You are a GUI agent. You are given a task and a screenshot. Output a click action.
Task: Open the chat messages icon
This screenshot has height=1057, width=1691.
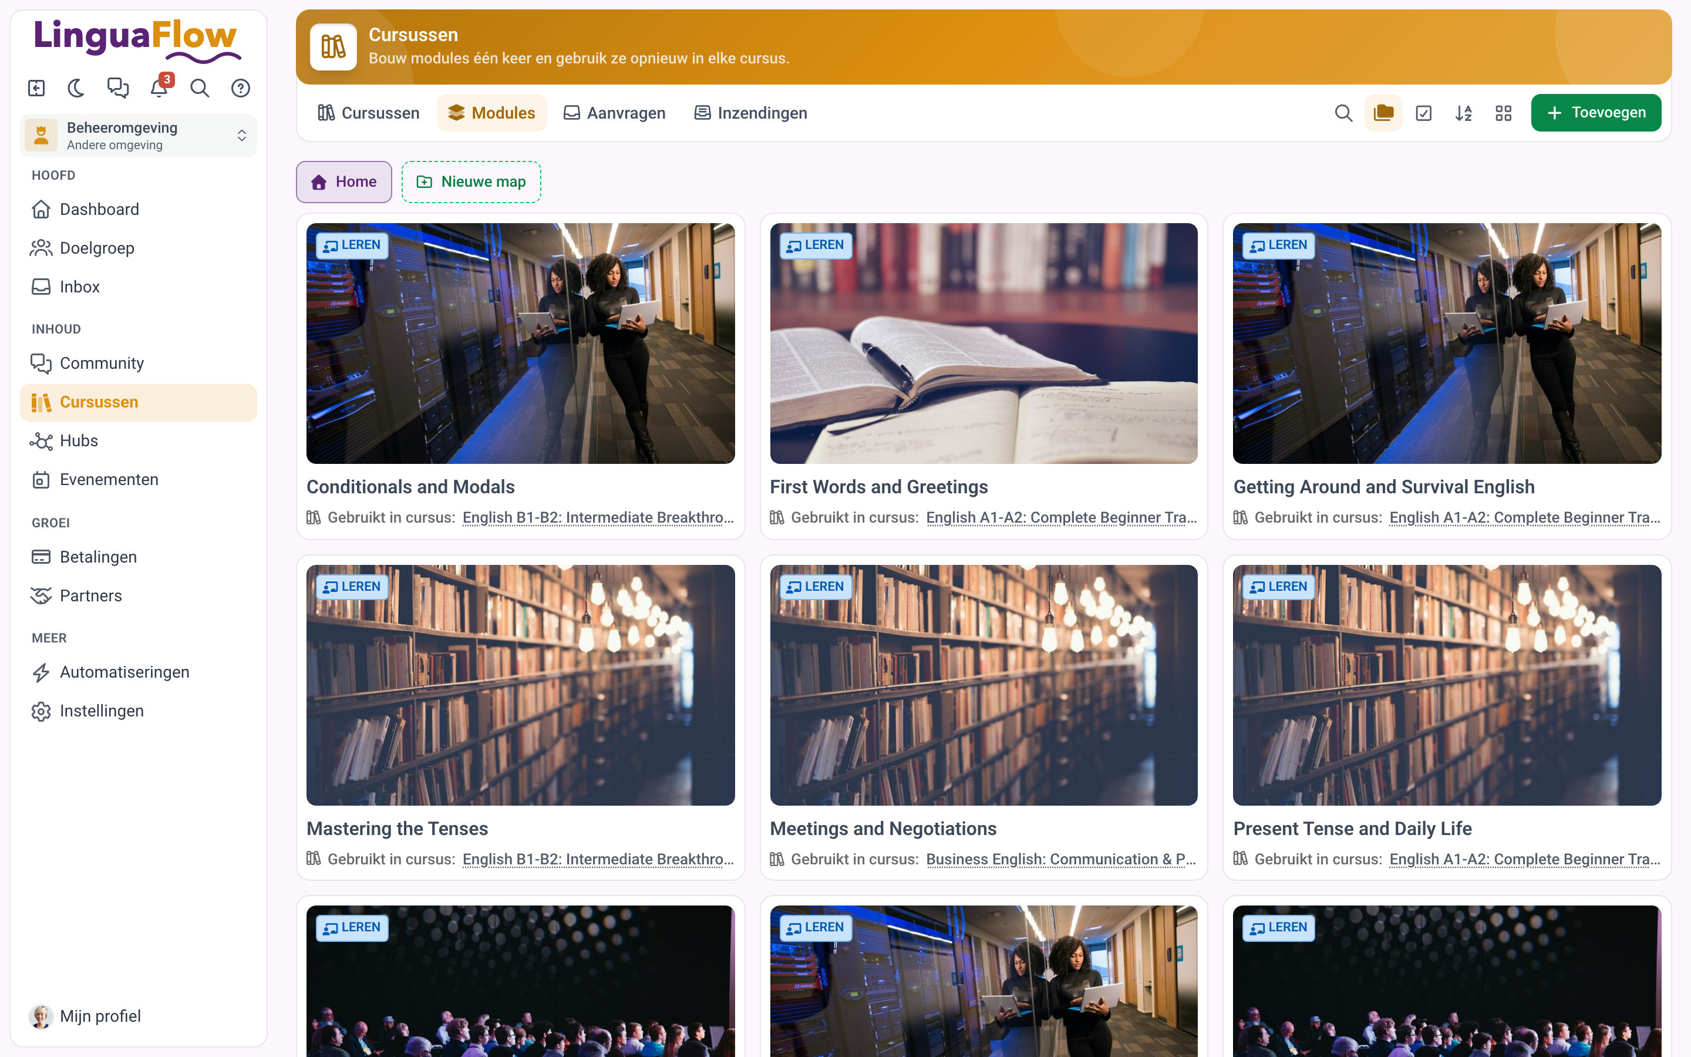click(118, 88)
